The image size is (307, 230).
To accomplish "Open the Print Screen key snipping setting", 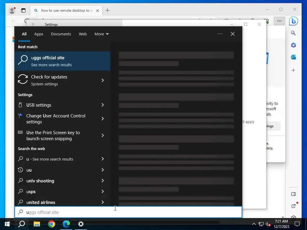I will click(x=62, y=136).
